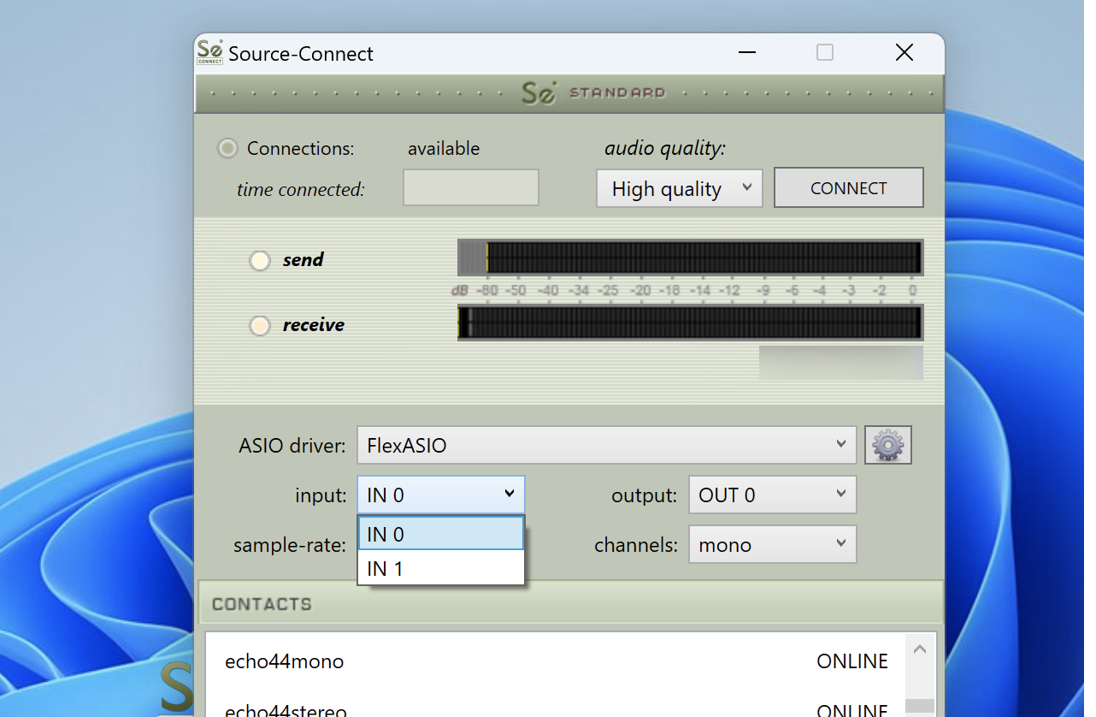Image resolution: width=1096 pixels, height=717 pixels.
Task: Click the Connections status indicator
Action: (227, 148)
